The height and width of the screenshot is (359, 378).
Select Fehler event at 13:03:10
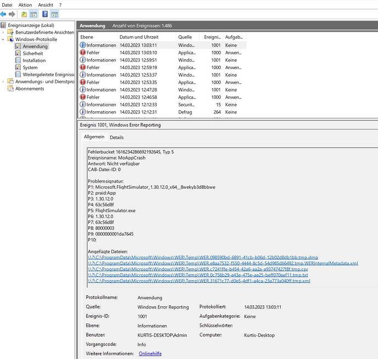tap(163, 53)
